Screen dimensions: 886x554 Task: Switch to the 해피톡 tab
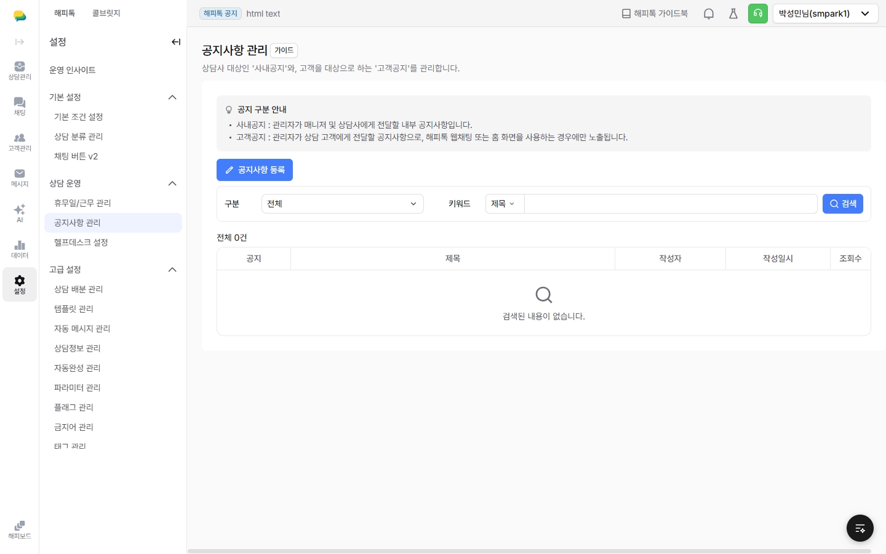coord(65,13)
